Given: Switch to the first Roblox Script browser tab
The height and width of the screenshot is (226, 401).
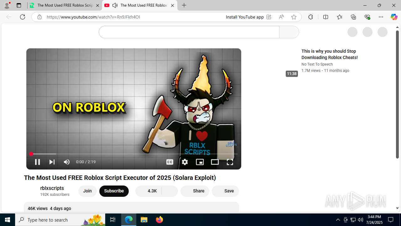Looking at the screenshot, I should pos(65,5).
